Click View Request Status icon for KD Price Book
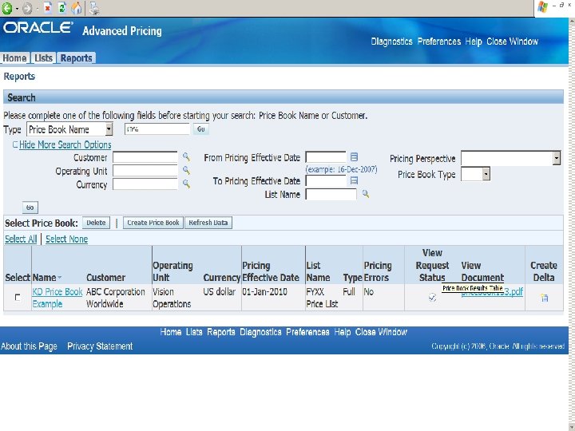 pyautogui.click(x=432, y=297)
